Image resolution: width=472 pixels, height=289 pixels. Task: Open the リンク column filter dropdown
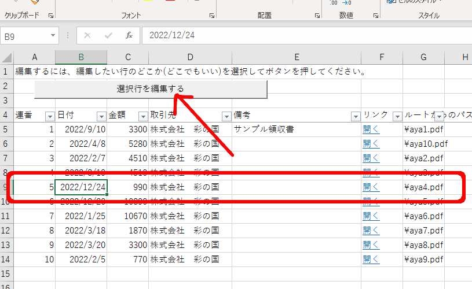[397, 116]
